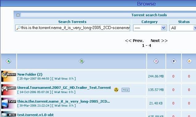Open the test.torrent.v1.0-xbt link

click(x=35, y=115)
